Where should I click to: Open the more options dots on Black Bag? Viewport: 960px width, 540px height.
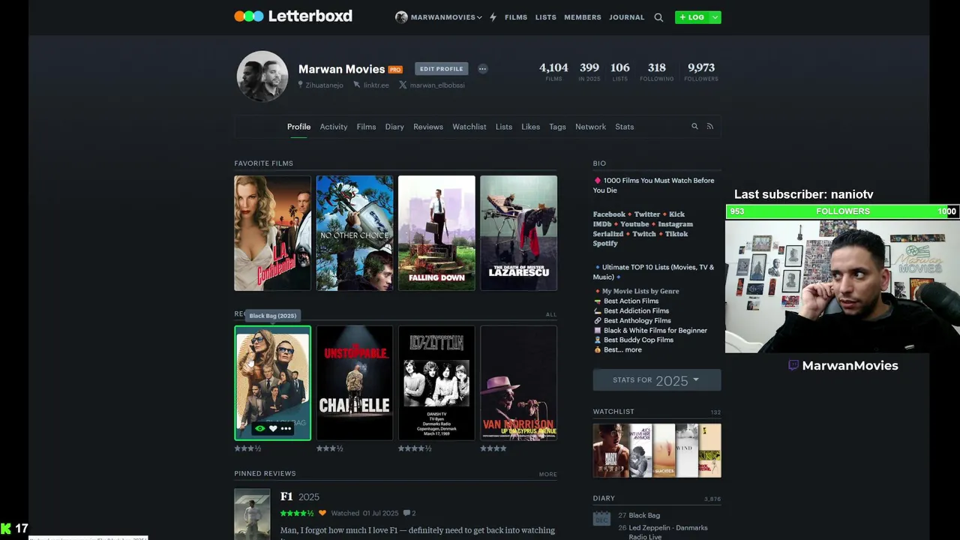(286, 428)
